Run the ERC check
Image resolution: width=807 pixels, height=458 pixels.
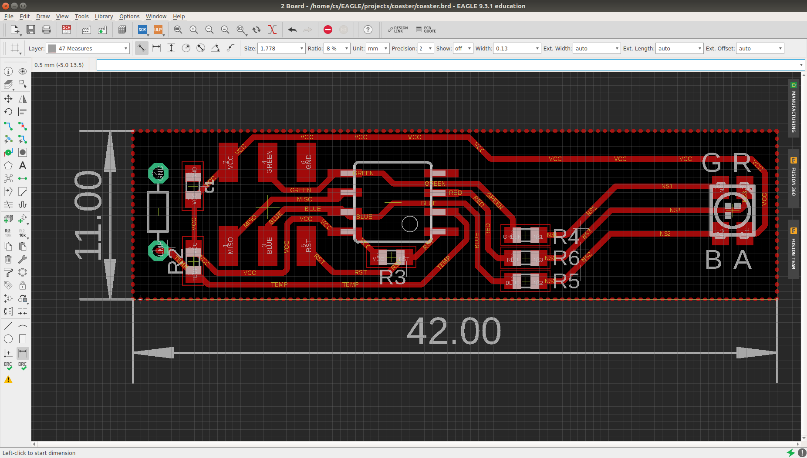(8, 366)
